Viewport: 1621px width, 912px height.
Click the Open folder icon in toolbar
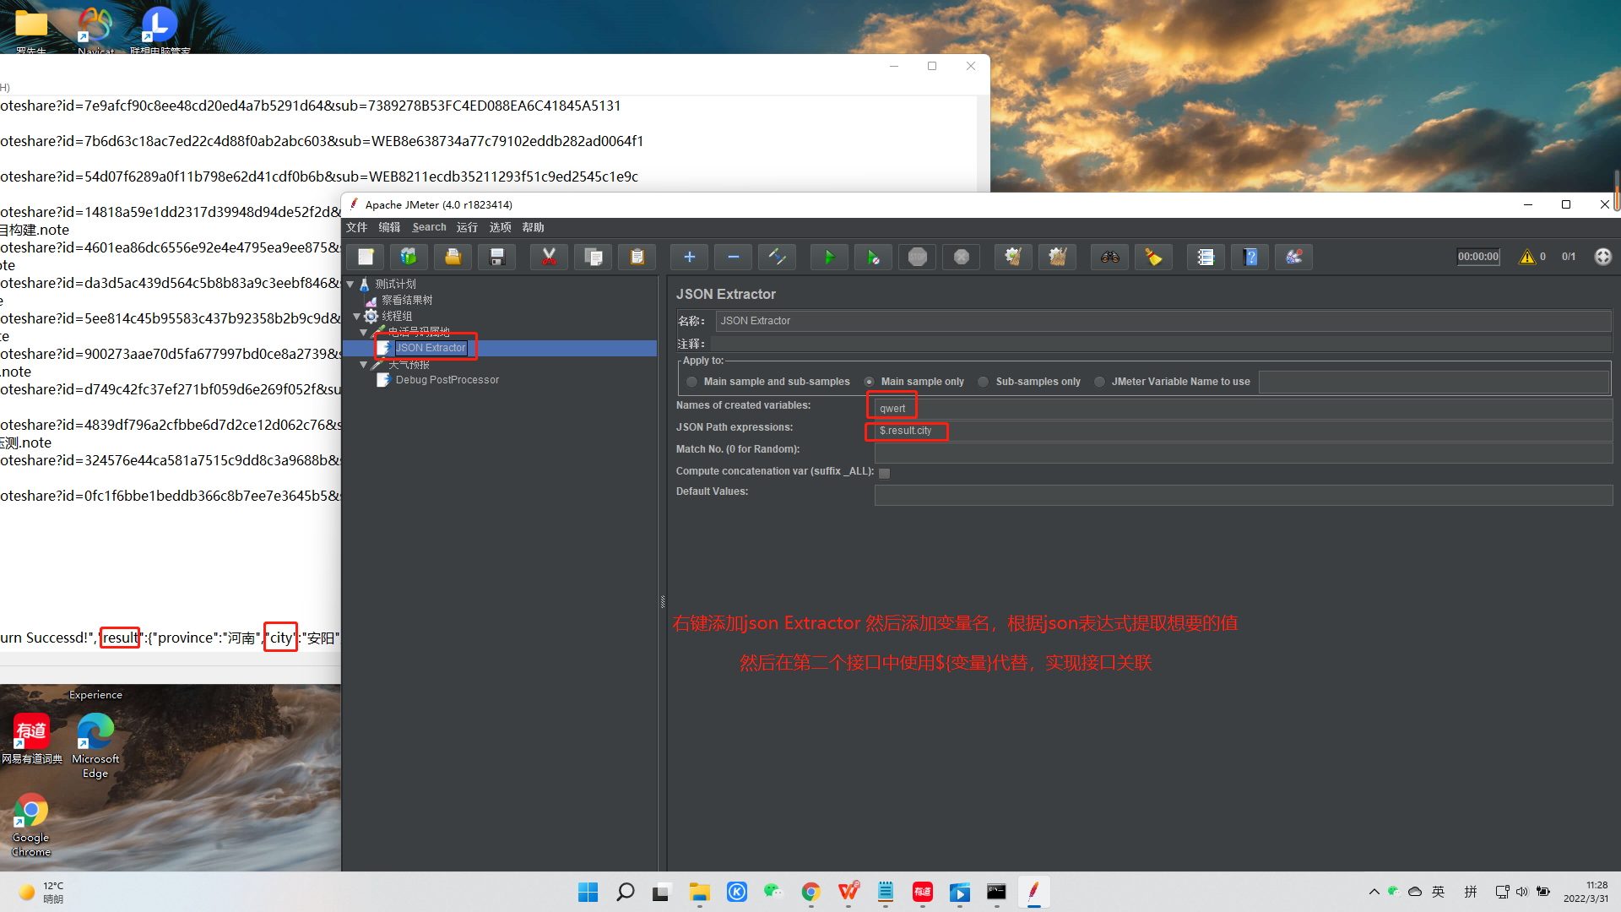pyautogui.click(x=453, y=257)
